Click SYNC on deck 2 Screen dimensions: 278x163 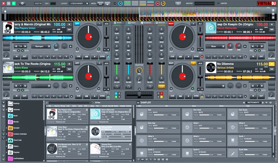coord(196,56)
